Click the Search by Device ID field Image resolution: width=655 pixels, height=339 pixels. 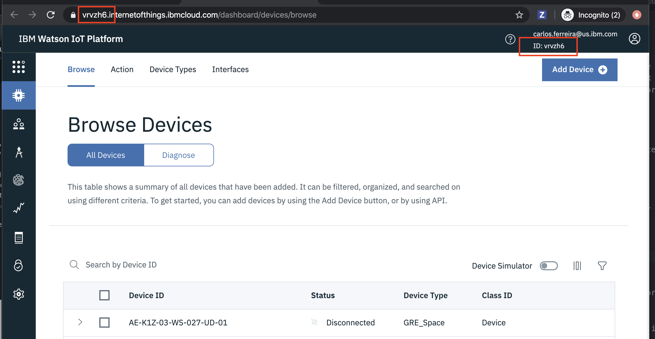pyautogui.click(x=121, y=265)
